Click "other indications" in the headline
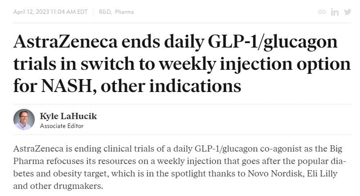This screenshot has height=196, width=360. (171, 86)
